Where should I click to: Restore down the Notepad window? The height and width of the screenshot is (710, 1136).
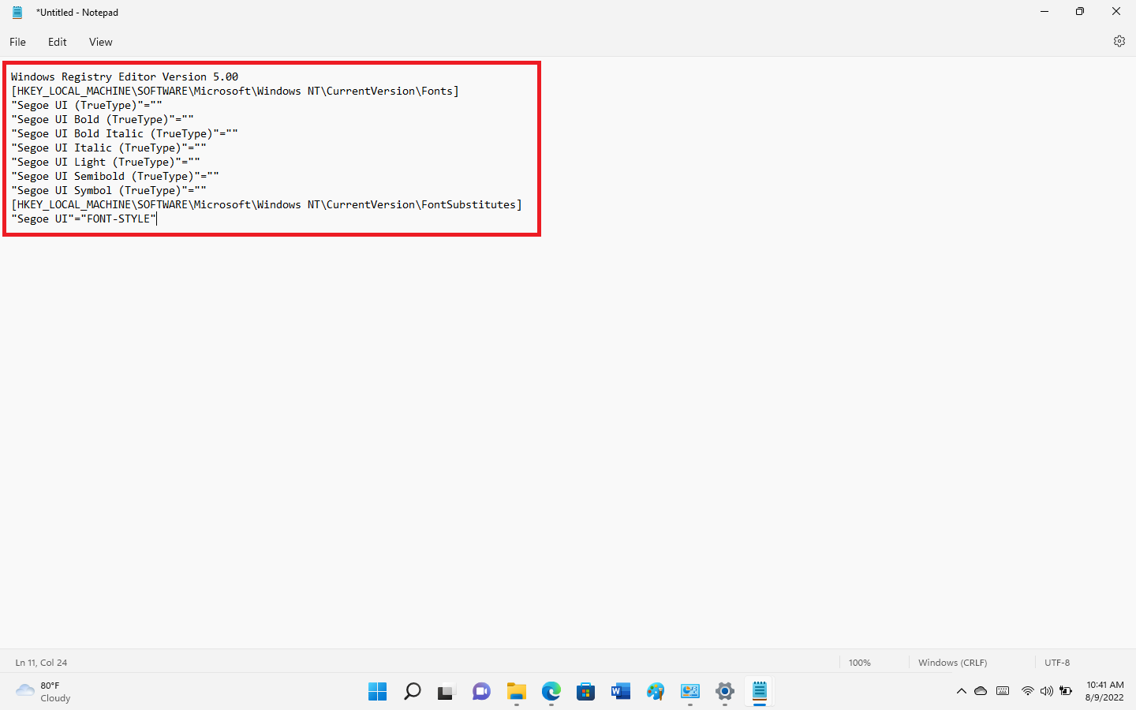[1080, 12]
